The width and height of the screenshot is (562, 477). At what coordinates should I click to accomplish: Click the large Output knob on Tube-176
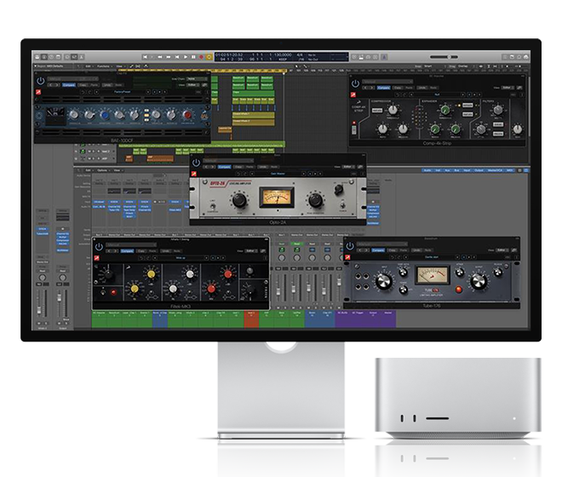coord(479,282)
